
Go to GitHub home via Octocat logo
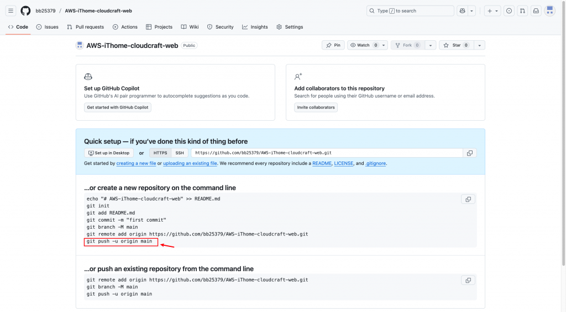click(x=25, y=11)
